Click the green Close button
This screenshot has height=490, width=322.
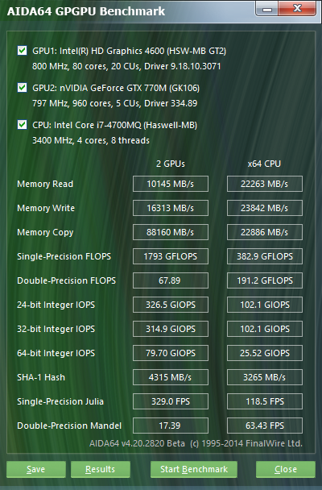286,469
